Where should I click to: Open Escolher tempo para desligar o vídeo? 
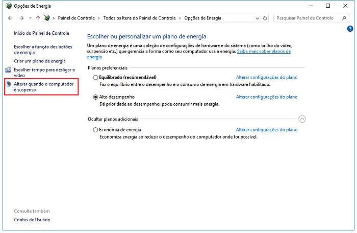coord(44,73)
